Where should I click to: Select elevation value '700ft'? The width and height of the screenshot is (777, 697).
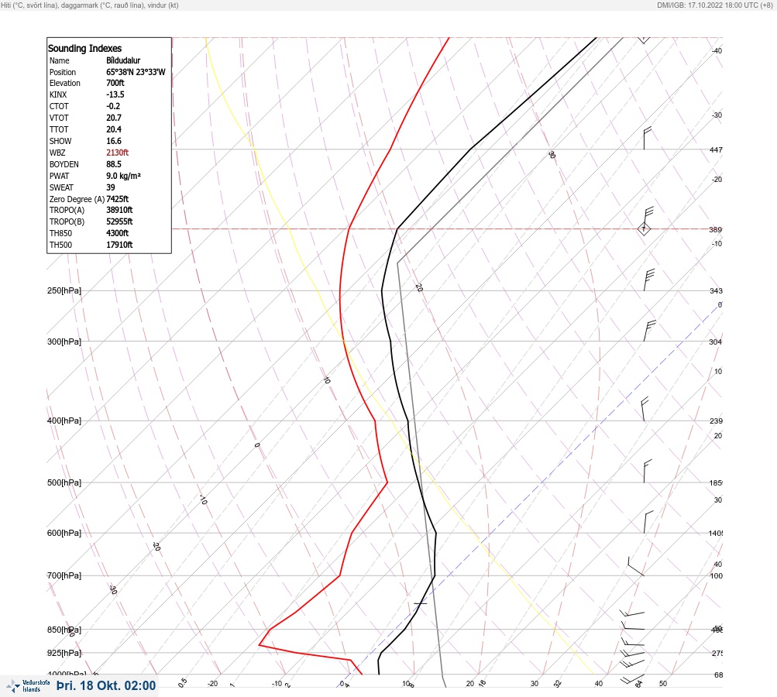(x=115, y=83)
